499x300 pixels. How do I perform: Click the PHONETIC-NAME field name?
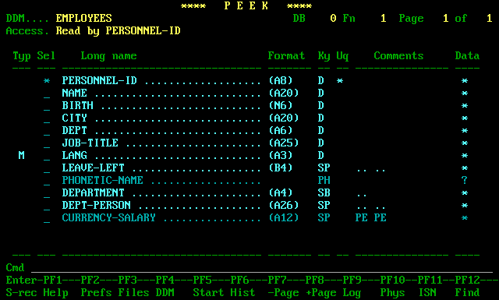102,180
